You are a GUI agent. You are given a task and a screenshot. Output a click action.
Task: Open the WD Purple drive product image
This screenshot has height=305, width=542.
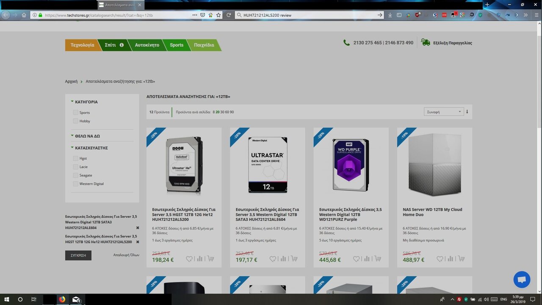(351, 165)
